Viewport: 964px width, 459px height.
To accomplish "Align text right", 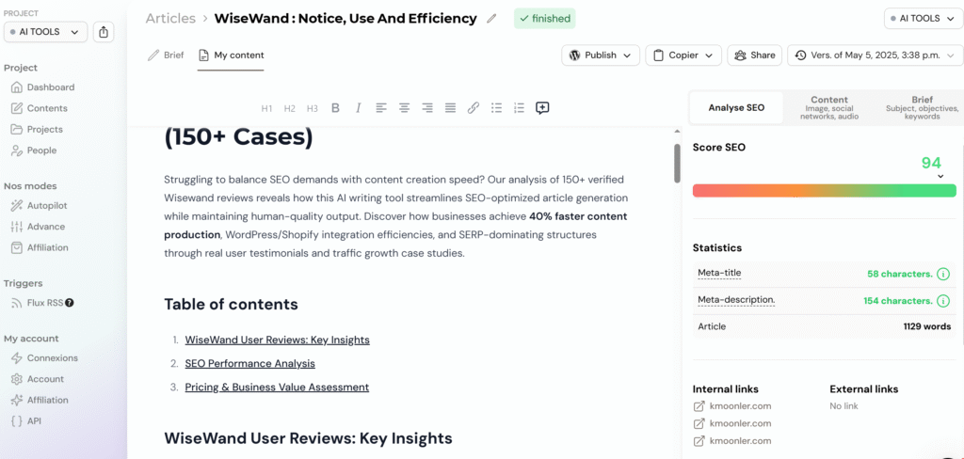I will pos(427,108).
